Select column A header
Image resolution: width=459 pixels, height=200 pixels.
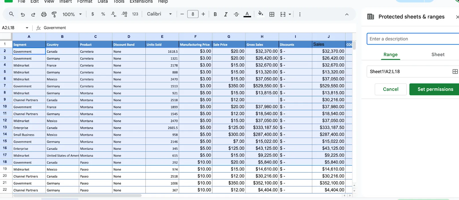tap(29, 36)
